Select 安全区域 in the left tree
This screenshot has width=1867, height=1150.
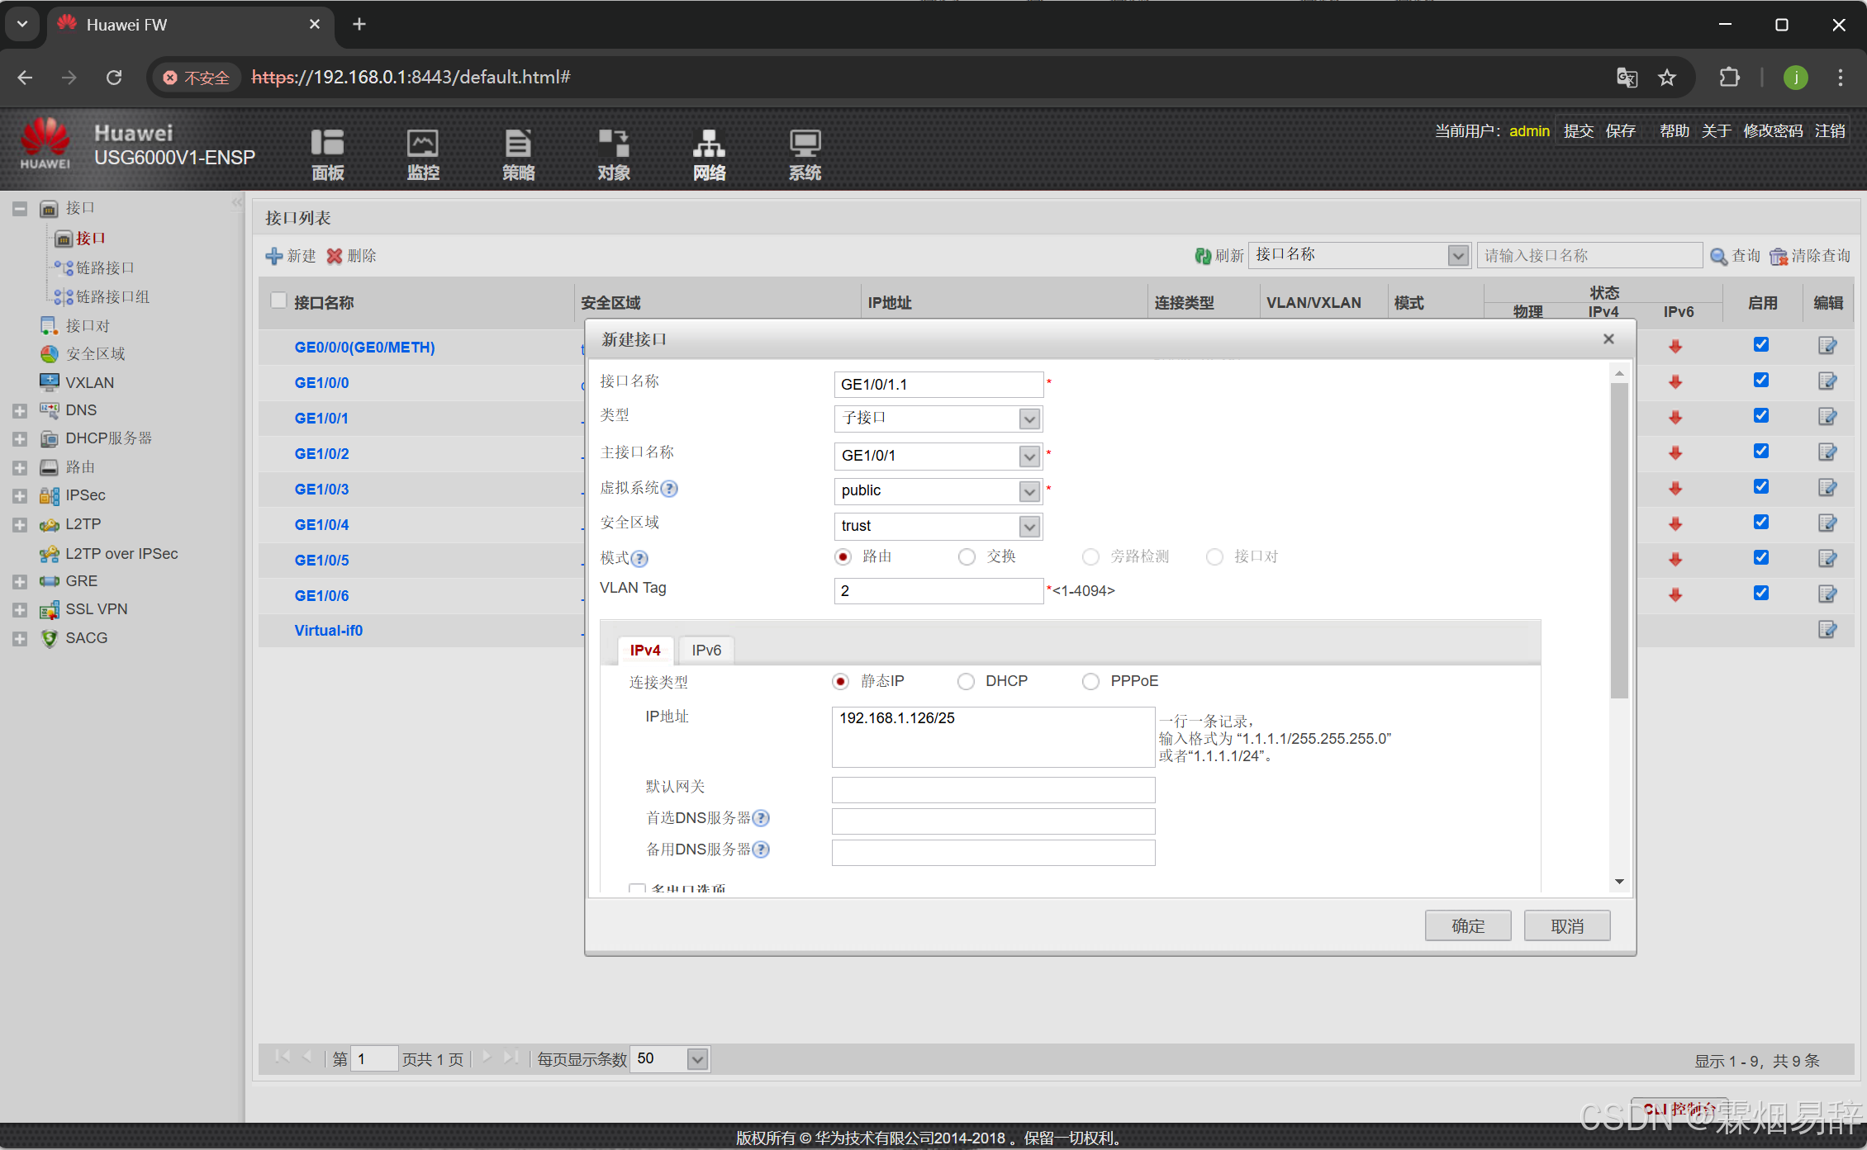[95, 354]
